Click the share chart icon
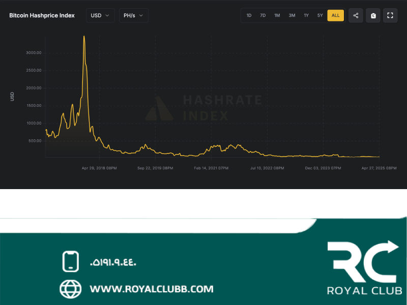Viewport: 407px width, 305px height. (x=356, y=16)
